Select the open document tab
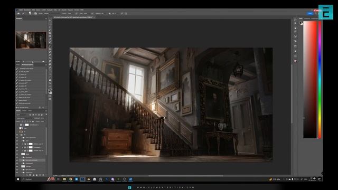Viewport: 338px width, 190px height. (73, 17)
